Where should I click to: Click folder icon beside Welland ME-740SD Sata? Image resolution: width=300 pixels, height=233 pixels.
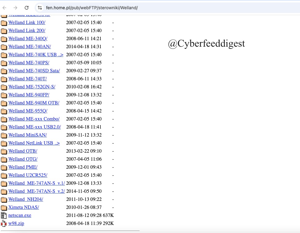click(x=4, y=71)
